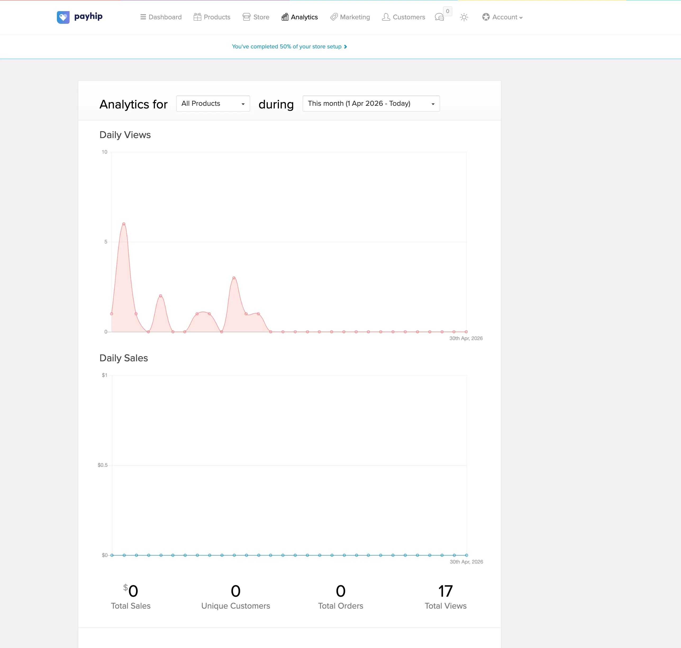Click the notification badge showing zero
This screenshot has height=648, width=681.
point(447,11)
